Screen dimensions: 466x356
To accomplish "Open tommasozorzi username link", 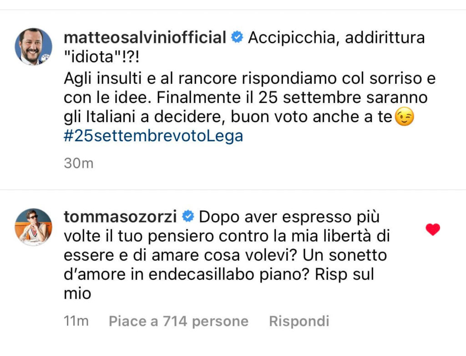I will click(120, 216).
